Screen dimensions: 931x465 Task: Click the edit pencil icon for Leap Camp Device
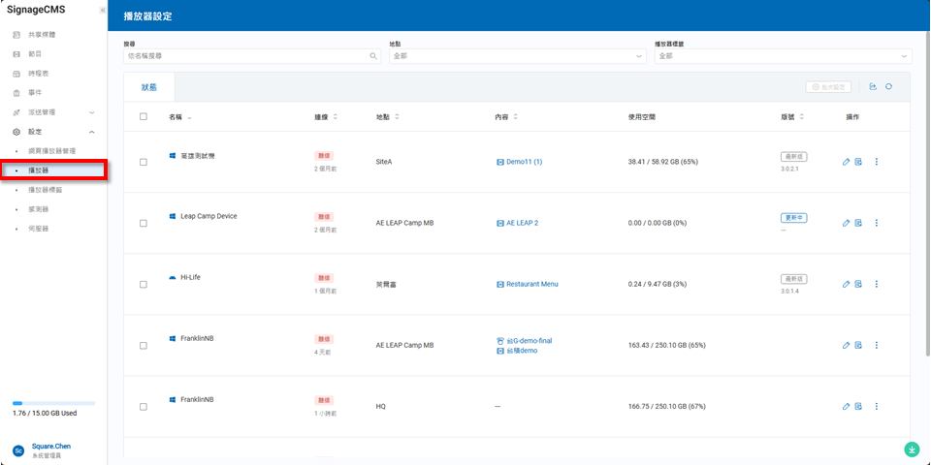coord(846,223)
